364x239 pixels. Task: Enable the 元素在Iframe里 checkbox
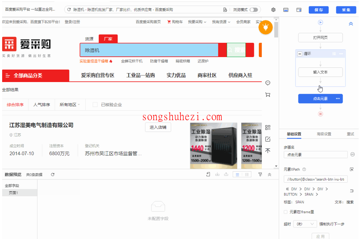tap(286, 212)
